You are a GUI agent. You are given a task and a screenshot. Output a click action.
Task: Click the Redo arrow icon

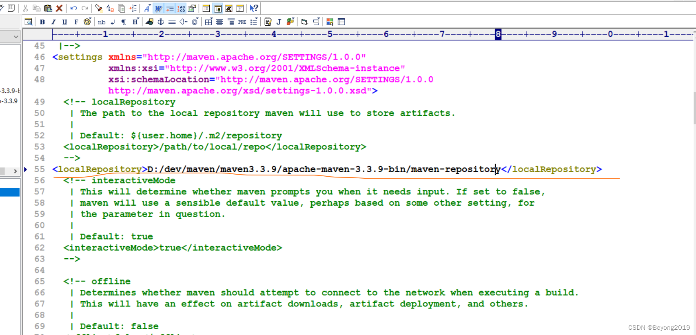pyautogui.click(x=85, y=8)
